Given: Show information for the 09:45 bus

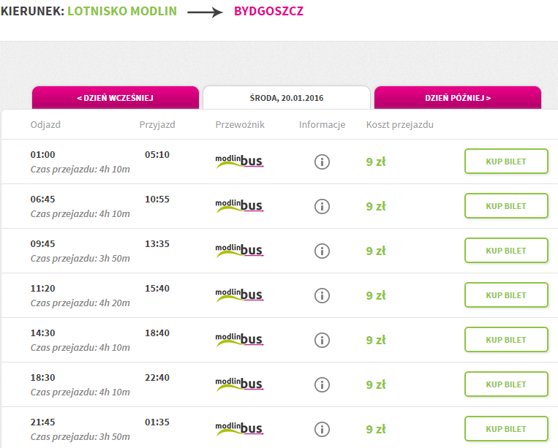Looking at the screenshot, I should click(322, 251).
